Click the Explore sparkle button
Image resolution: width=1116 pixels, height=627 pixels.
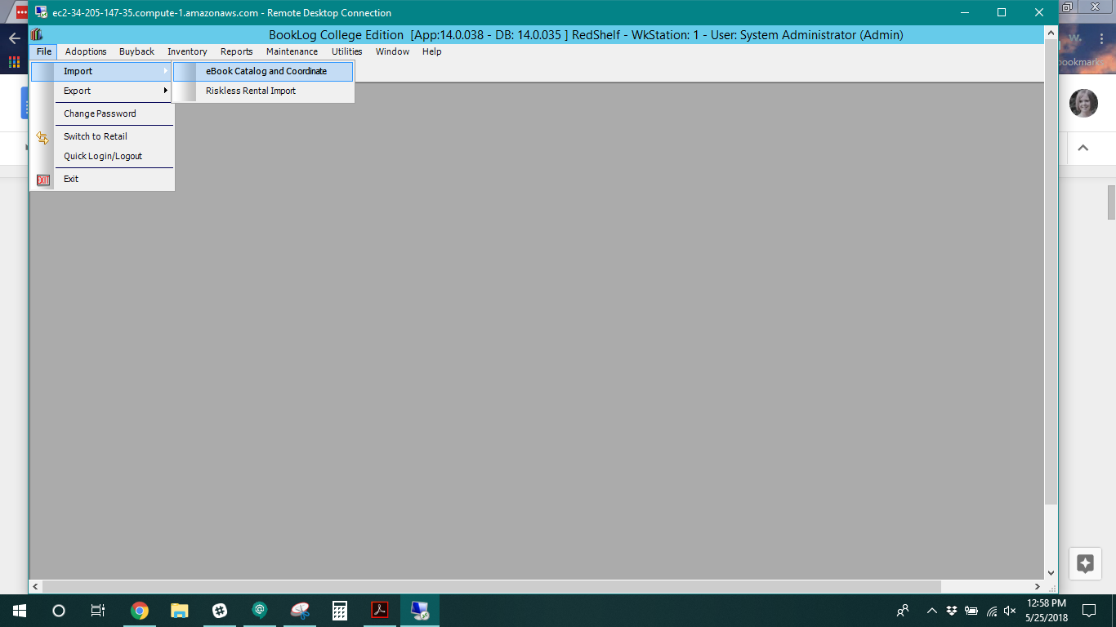[x=1085, y=563]
